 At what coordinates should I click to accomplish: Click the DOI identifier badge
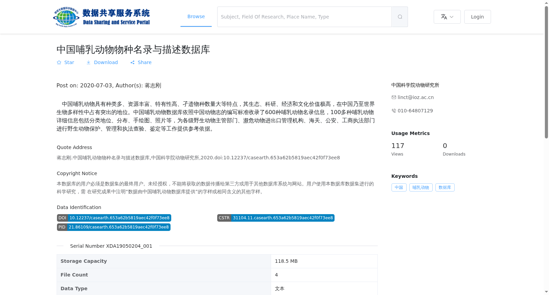point(114,218)
